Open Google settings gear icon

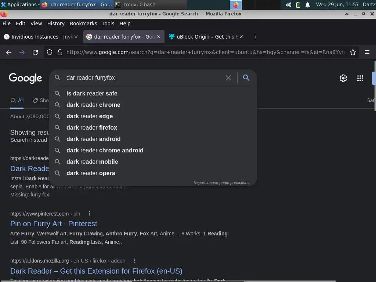343,78
